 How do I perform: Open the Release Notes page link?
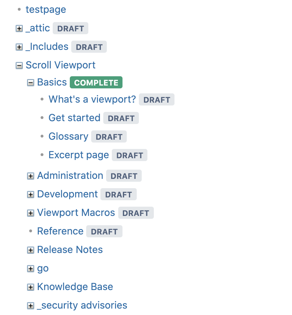coord(70,250)
